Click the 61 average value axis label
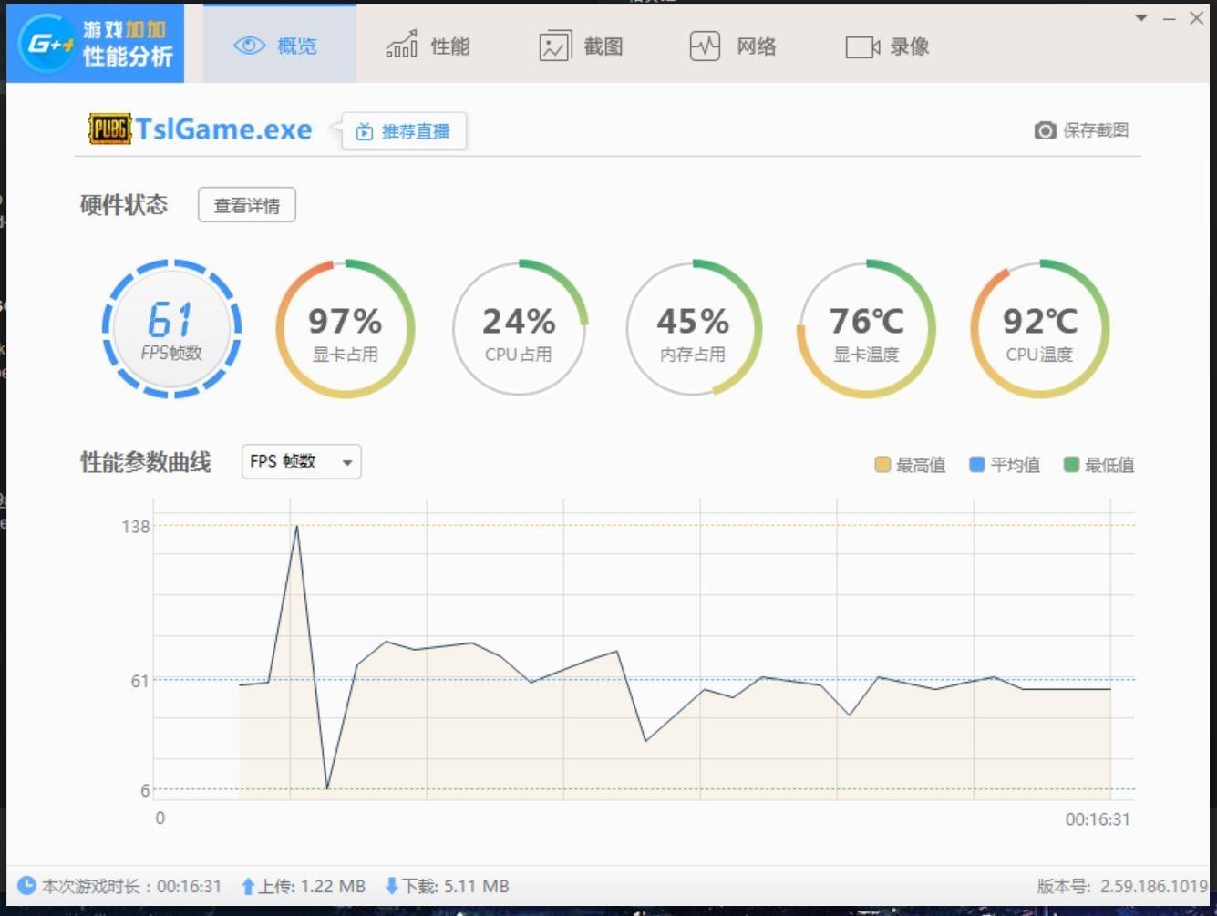This screenshot has height=916, width=1217. click(139, 681)
